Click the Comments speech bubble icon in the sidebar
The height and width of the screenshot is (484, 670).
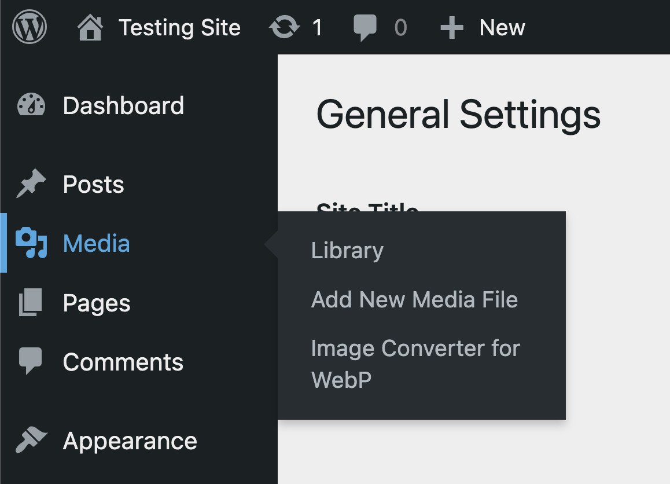click(31, 362)
